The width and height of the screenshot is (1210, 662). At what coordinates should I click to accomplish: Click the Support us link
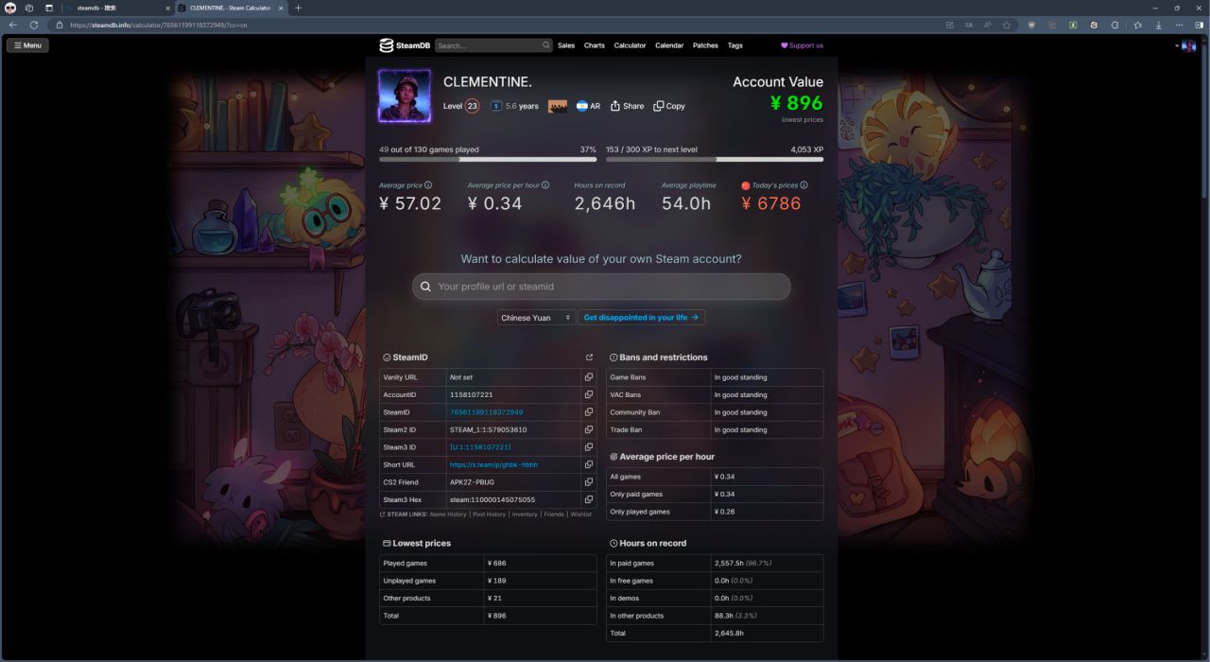802,45
